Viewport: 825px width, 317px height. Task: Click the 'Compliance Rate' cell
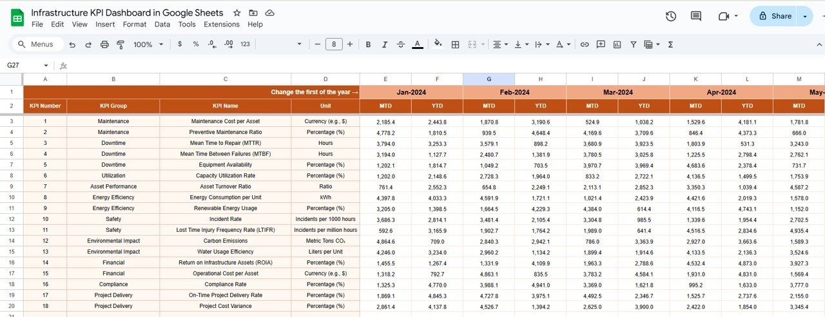[x=226, y=284]
